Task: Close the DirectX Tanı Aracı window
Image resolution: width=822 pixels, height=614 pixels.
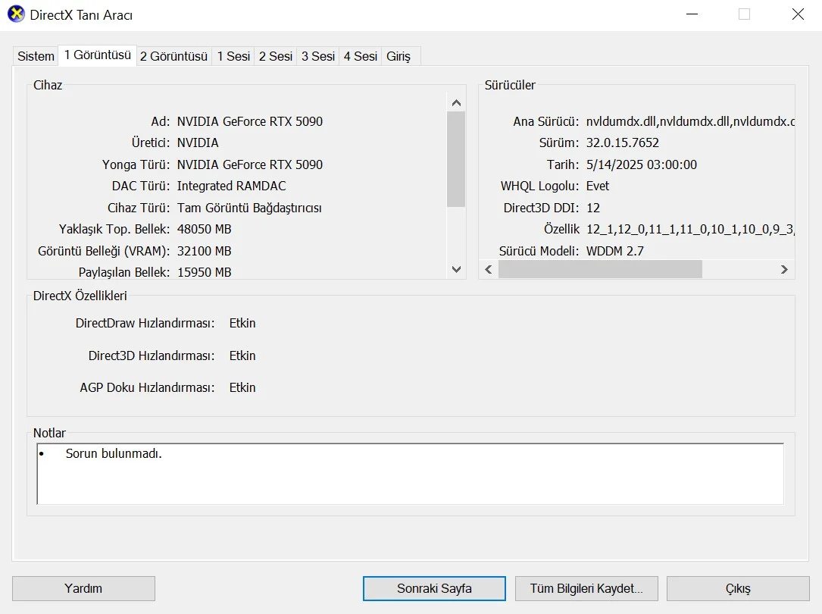Action: click(x=797, y=14)
